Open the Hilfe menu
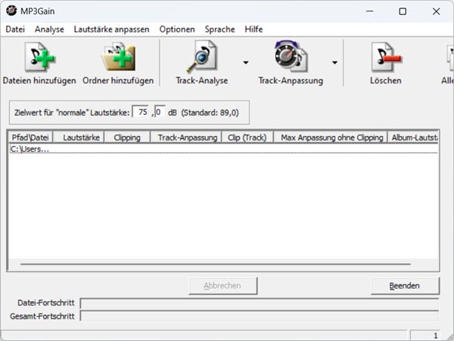This screenshot has height=341, width=454. [253, 29]
